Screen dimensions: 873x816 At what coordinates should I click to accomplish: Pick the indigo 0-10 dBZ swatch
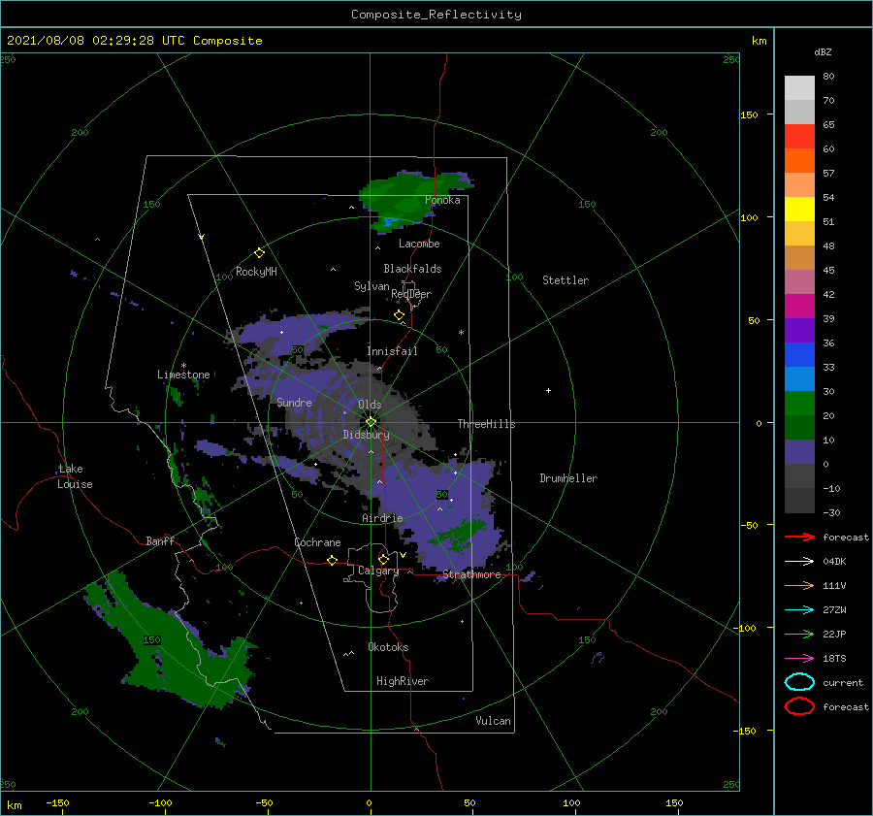click(799, 451)
